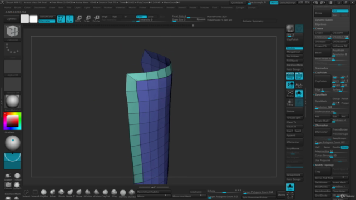This screenshot has width=356, height=200.
Task: Toggle Local symmetry icon
Action: (290, 85)
